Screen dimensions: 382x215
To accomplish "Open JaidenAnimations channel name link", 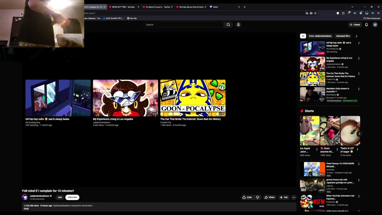I will click(39, 196).
